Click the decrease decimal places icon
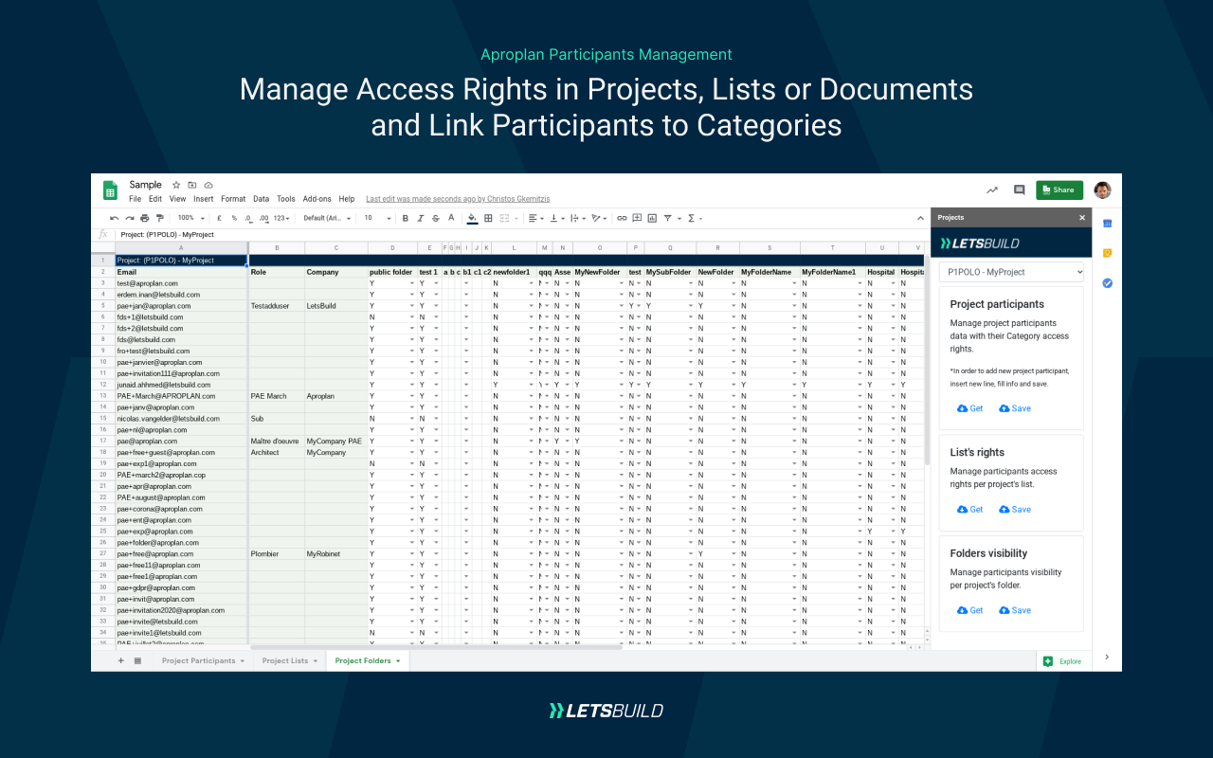 point(248,218)
